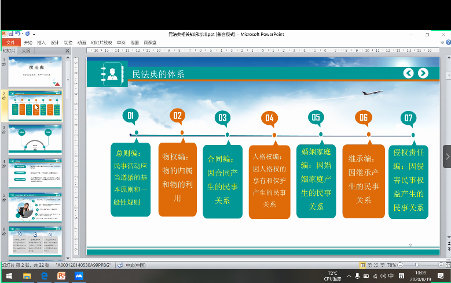
Task: Open the Customize Quick Access Toolbar dropdown
Action: pyautogui.click(x=34, y=34)
